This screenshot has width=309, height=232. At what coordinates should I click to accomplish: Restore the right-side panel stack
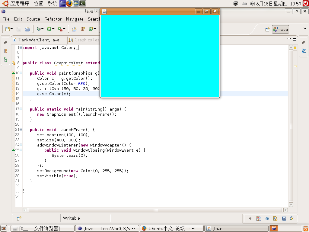pyautogui.click(x=304, y=42)
